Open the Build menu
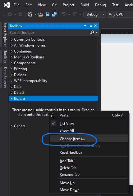 tap(85, 5)
